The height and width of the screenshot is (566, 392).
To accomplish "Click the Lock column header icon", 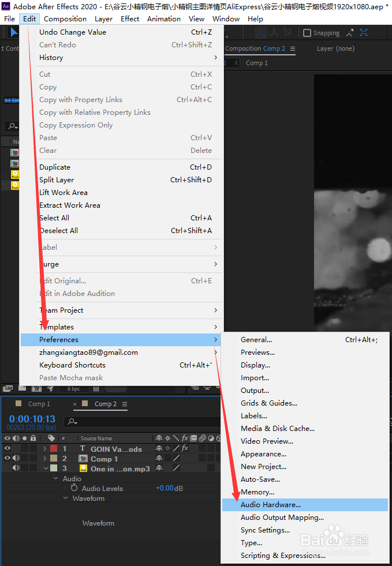I will pos(33,438).
